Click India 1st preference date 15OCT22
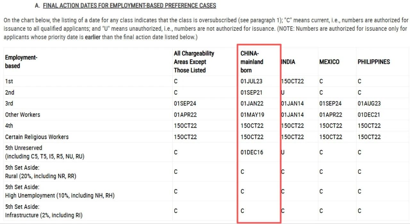410x224 pixels. [x=292, y=81]
